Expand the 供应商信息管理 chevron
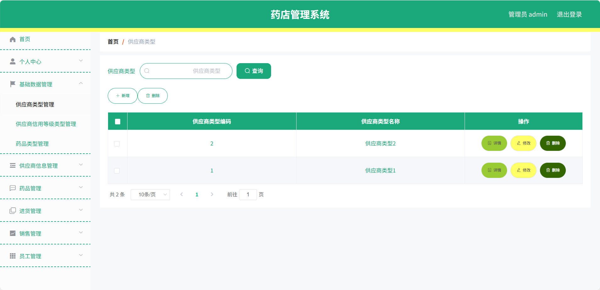The width and height of the screenshot is (600, 290). tap(81, 165)
